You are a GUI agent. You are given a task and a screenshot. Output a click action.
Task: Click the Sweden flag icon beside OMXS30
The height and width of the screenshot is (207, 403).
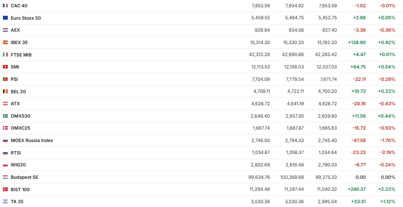click(x=5, y=116)
